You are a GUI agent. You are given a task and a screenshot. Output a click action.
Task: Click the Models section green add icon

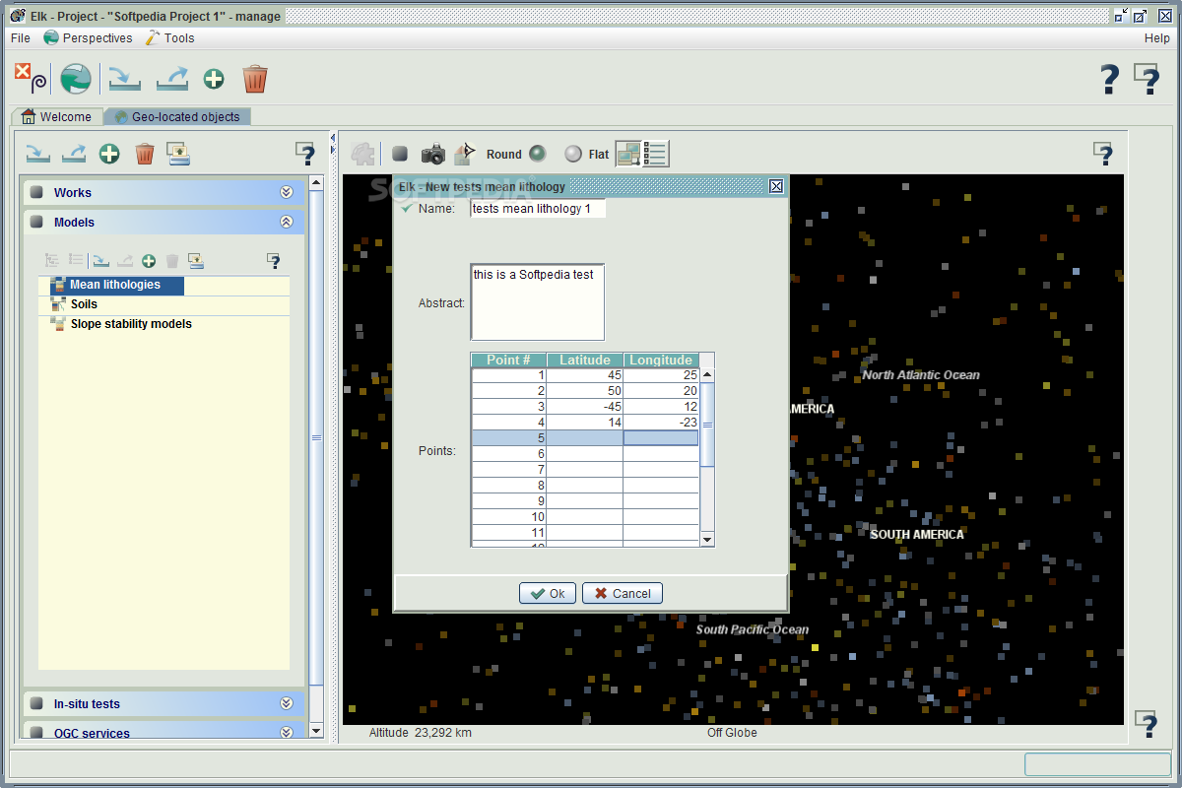tap(149, 261)
